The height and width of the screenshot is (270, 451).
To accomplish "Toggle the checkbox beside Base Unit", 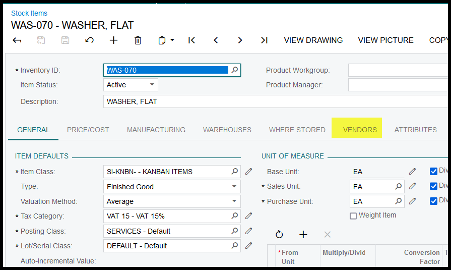I will (433, 171).
